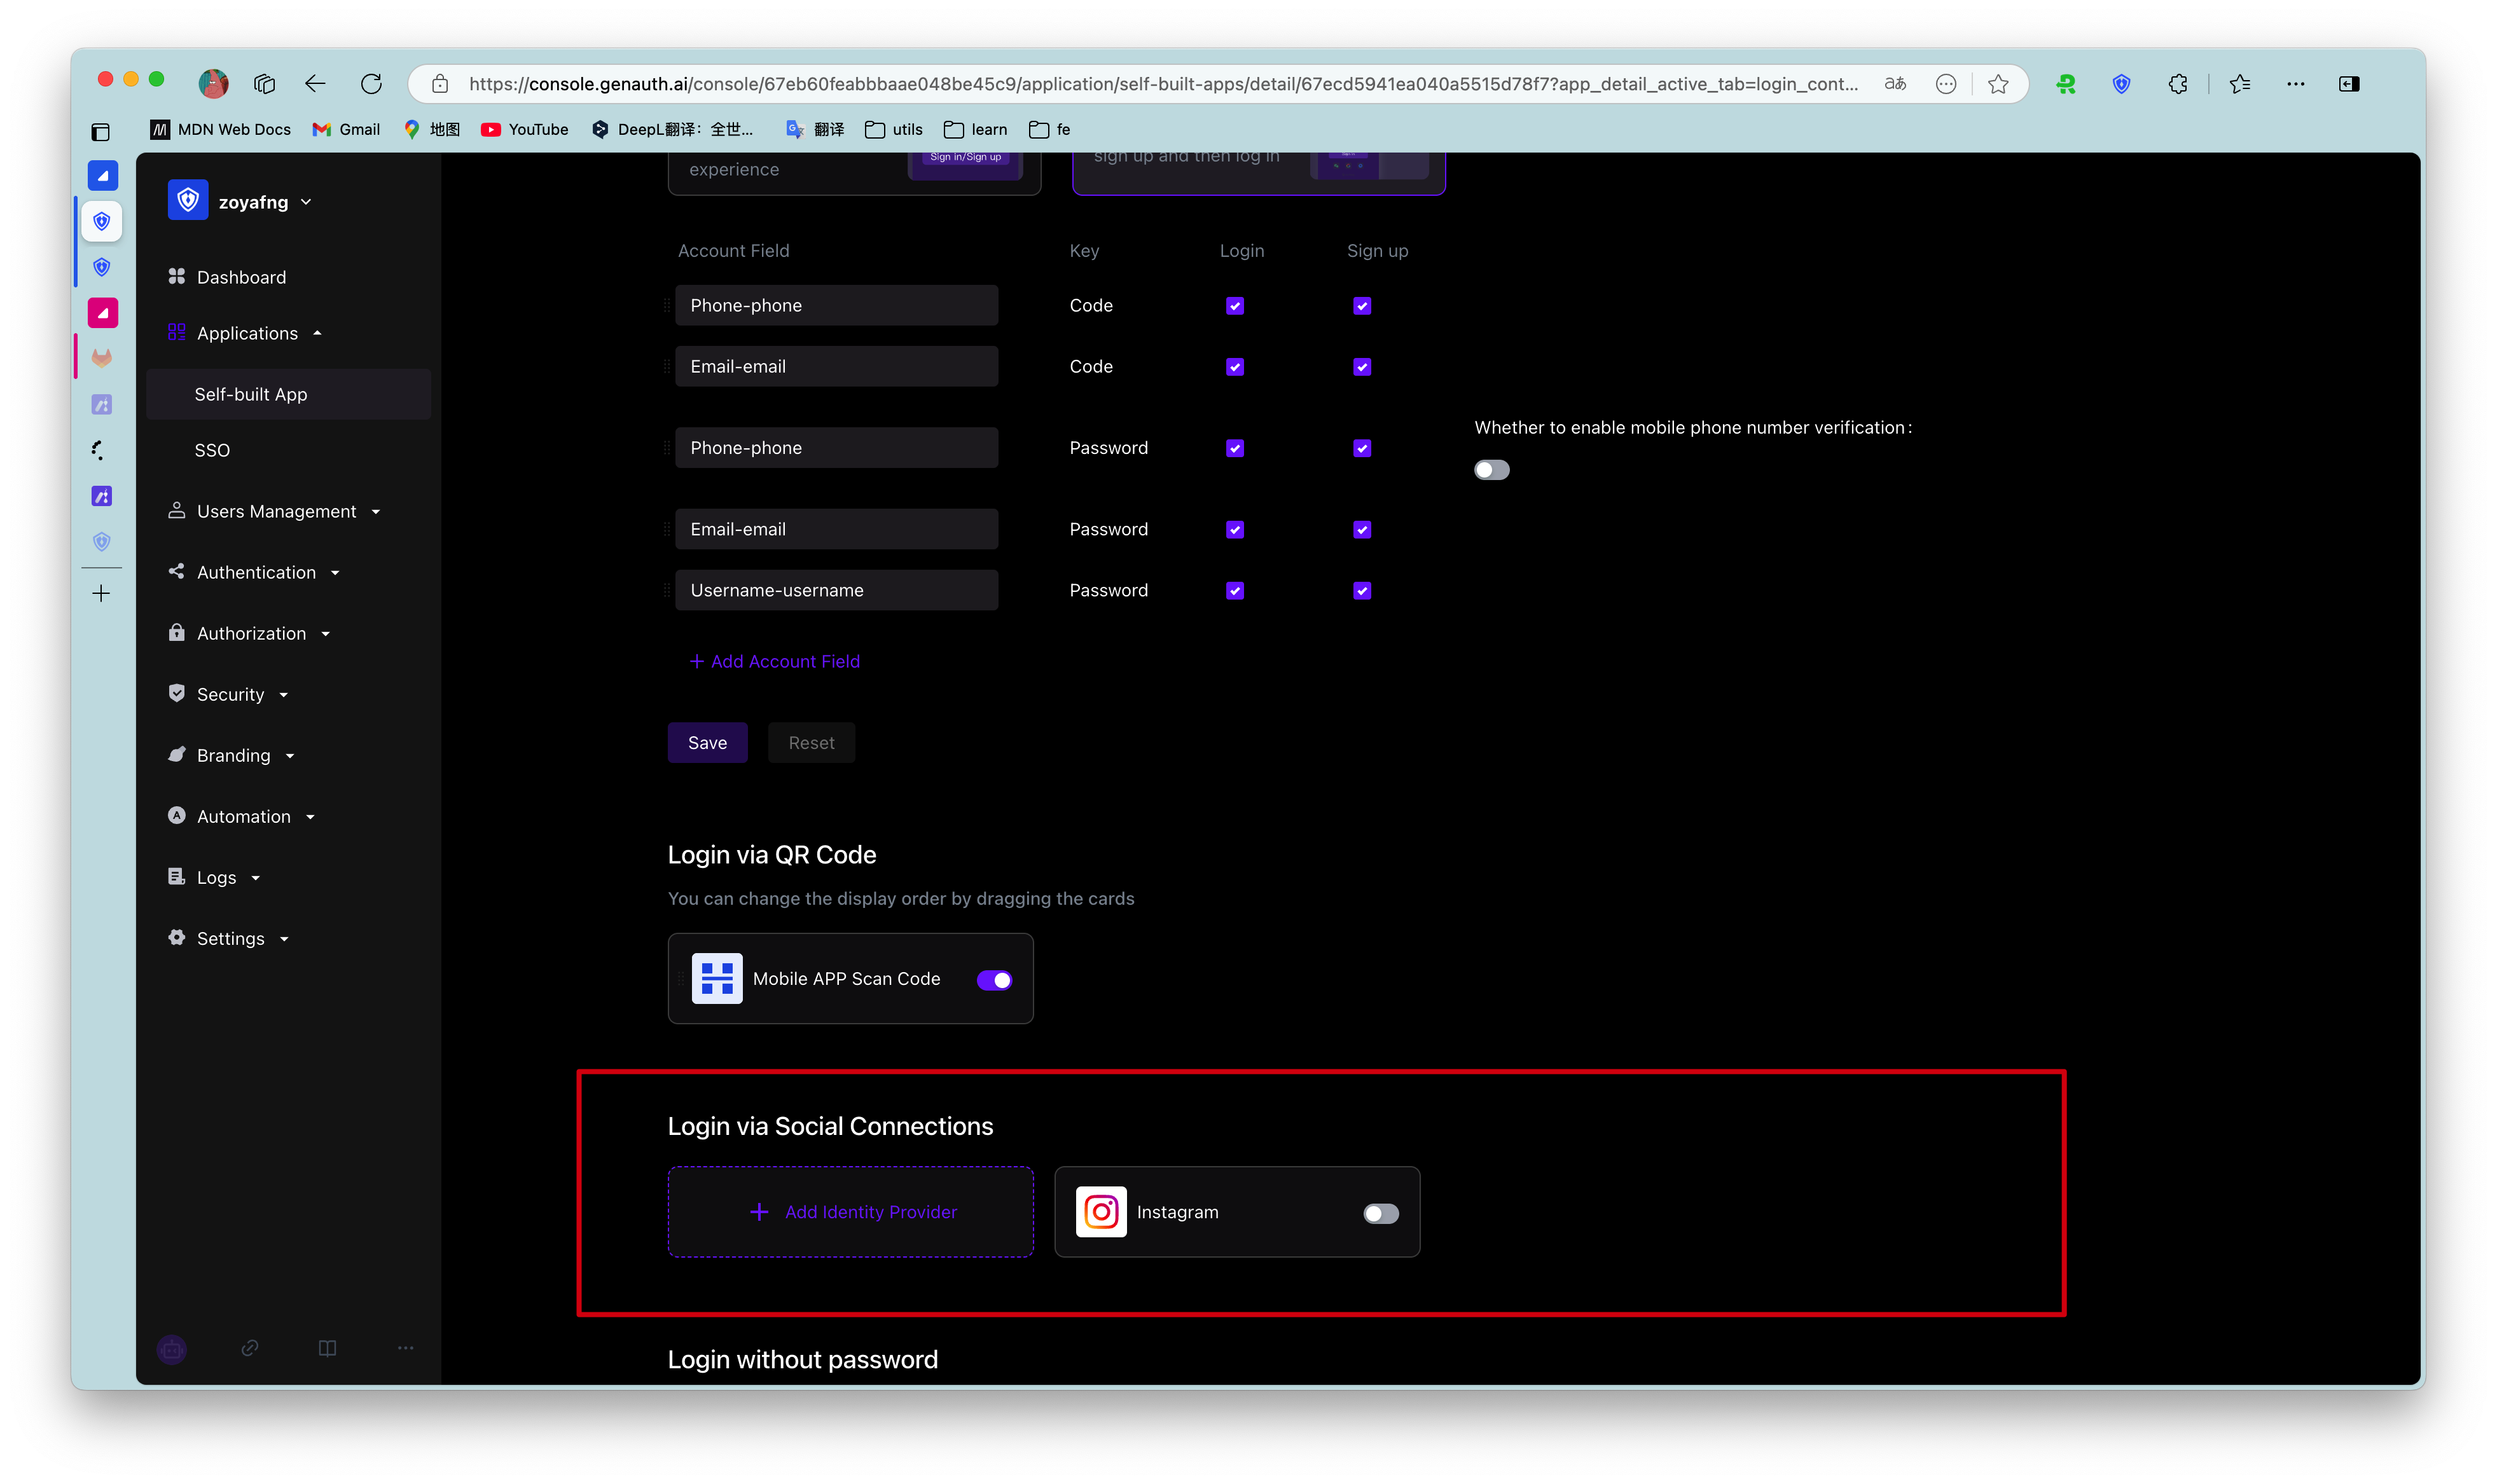Click the Mobile APP Scan Code icon
2497x1484 pixels.
[717, 979]
